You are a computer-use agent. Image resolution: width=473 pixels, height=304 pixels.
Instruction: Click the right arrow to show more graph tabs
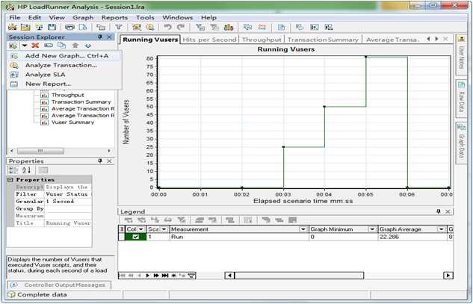pos(436,39)
